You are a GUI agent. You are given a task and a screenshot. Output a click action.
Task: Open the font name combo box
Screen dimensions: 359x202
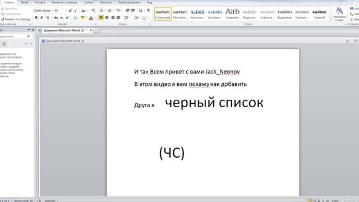tap(44, 11)
